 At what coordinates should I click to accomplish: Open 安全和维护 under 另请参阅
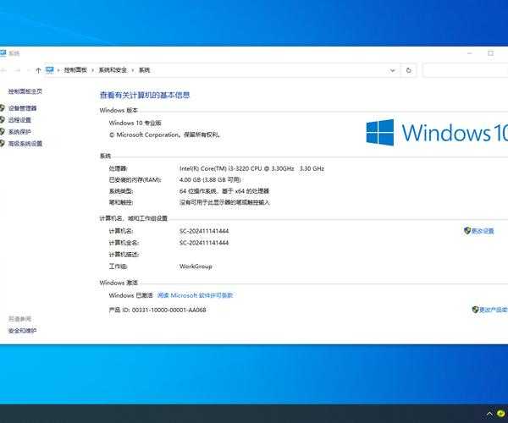pos(23,331)
